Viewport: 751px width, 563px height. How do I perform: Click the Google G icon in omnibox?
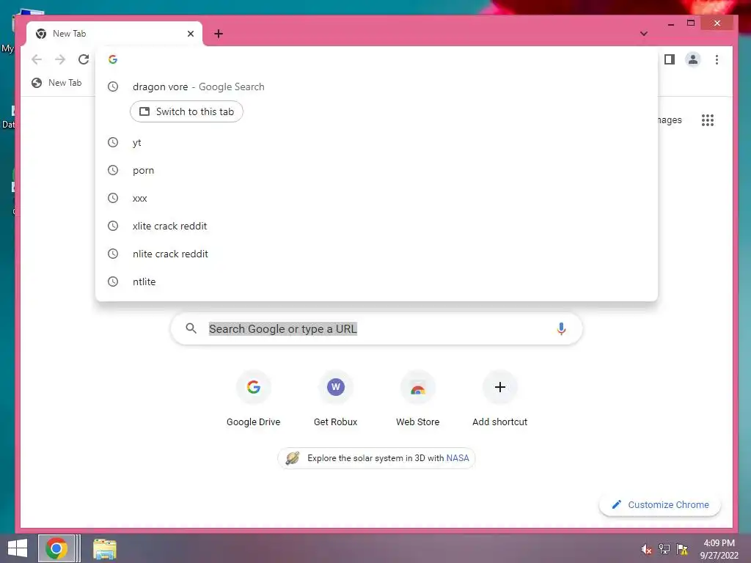pyautogui.click(x=113, y=59)
